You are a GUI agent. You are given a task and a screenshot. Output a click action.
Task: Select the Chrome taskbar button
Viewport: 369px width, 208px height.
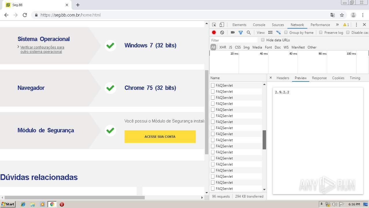[52, 204]
